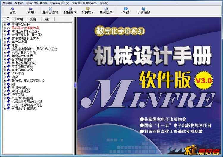Click the 后退 back arrow icon
223x157 pixels.
[13, 9]
